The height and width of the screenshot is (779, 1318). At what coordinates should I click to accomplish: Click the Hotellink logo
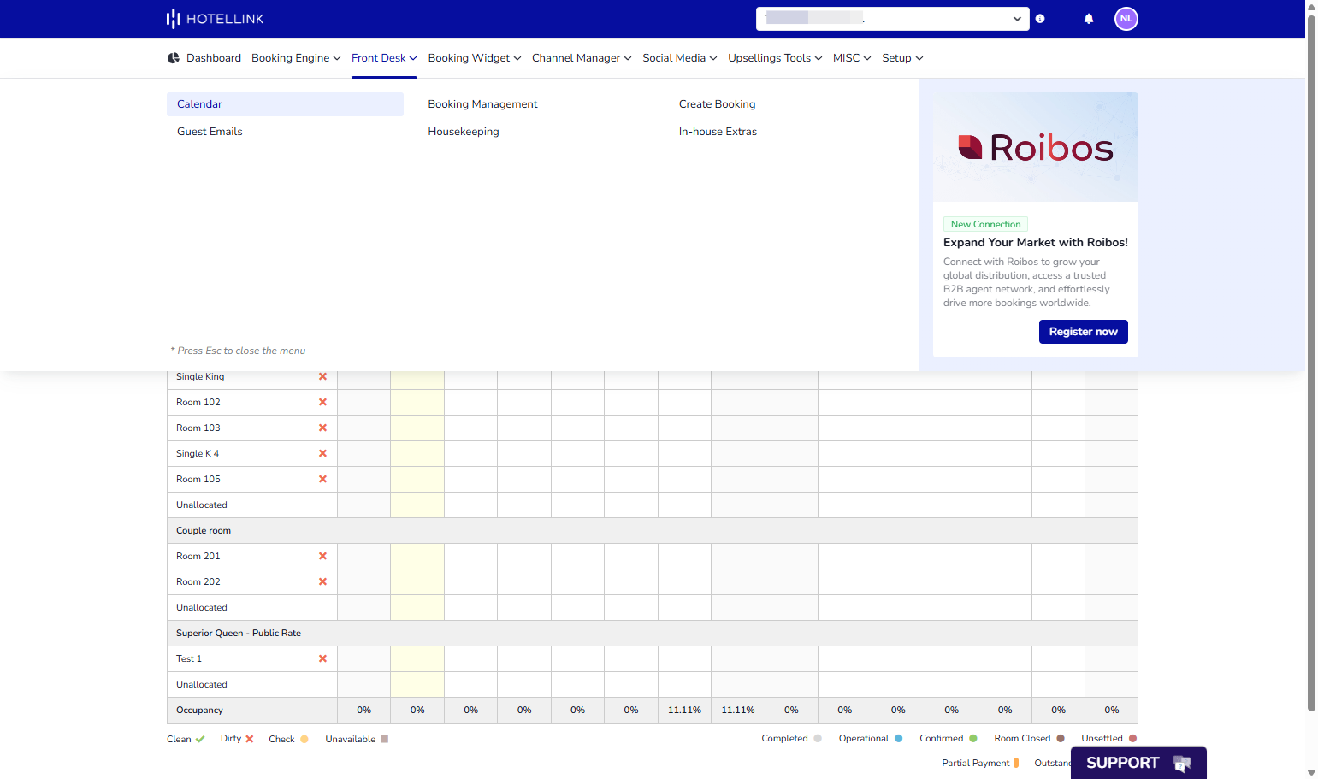coord(215,19)
